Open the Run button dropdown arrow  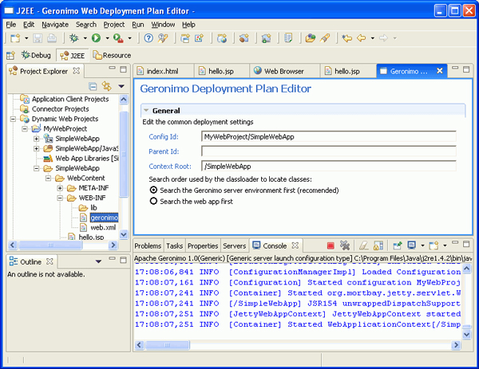click(107, 38)
